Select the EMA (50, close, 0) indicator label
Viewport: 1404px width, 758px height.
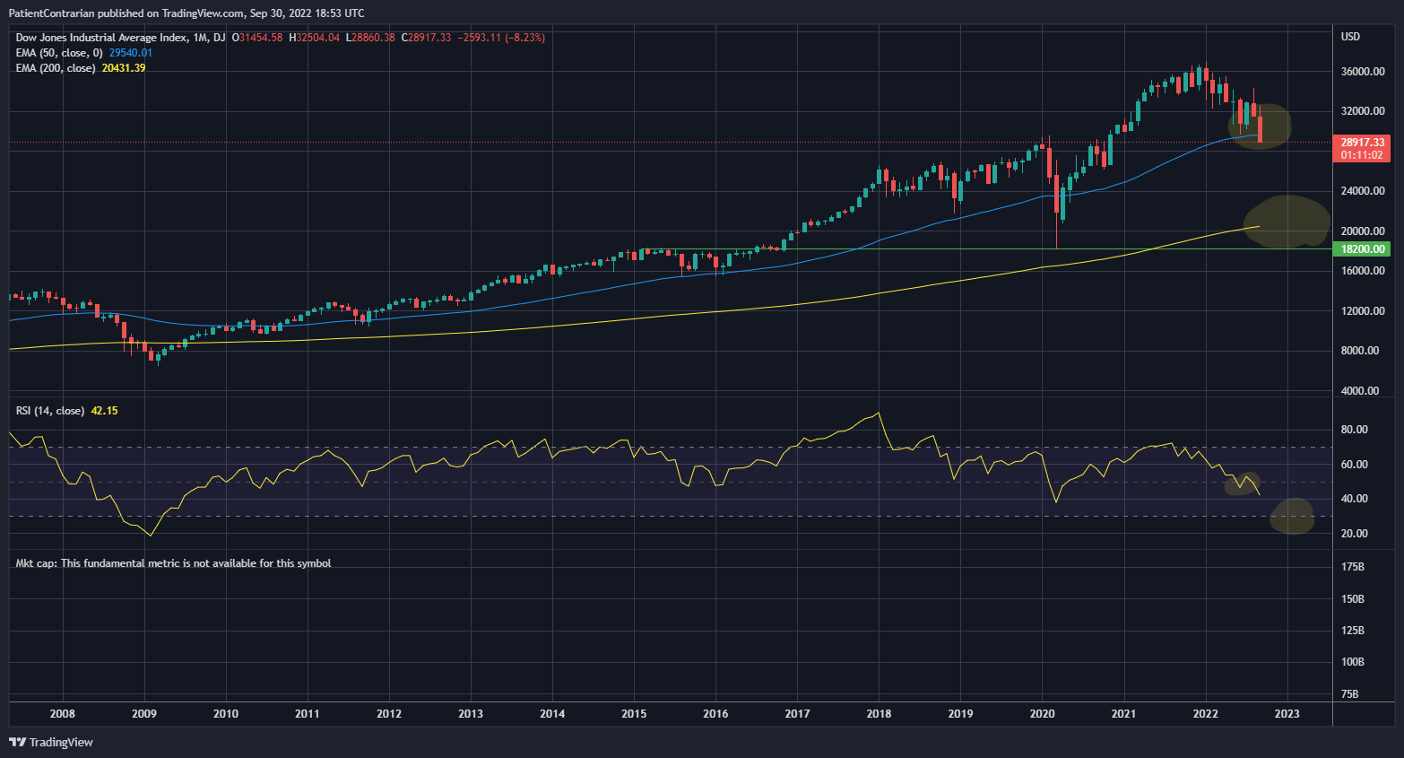point(59,53)
